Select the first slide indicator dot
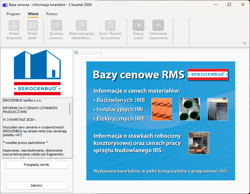This screenshot has height=194, width=250. (76, 53)
